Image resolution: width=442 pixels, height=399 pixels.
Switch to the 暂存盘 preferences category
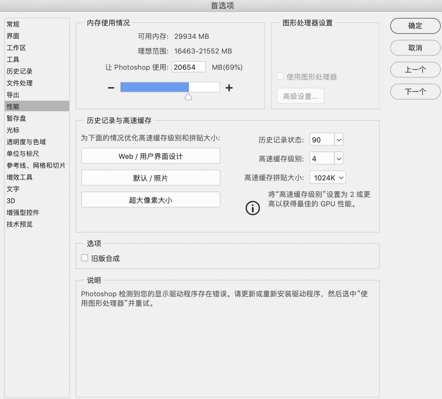tap(16, 118)
